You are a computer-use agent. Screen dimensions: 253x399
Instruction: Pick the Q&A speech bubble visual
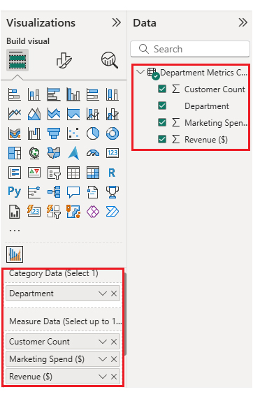click(73, 192)
